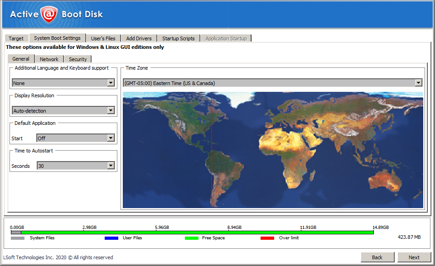Viewport: 435px width, 266px height.
Task: Switch to the Network tab
Action: [x=49, y=59]
